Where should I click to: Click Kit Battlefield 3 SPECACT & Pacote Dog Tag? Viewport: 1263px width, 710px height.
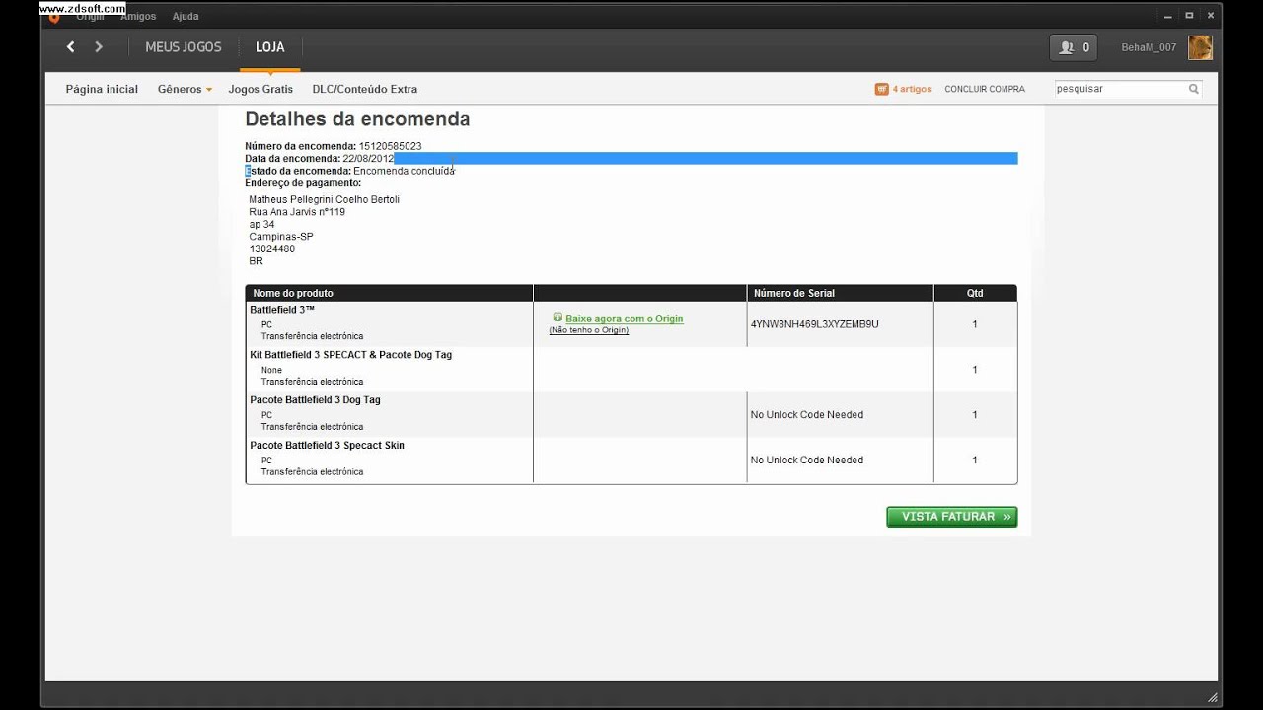[350, 355]
